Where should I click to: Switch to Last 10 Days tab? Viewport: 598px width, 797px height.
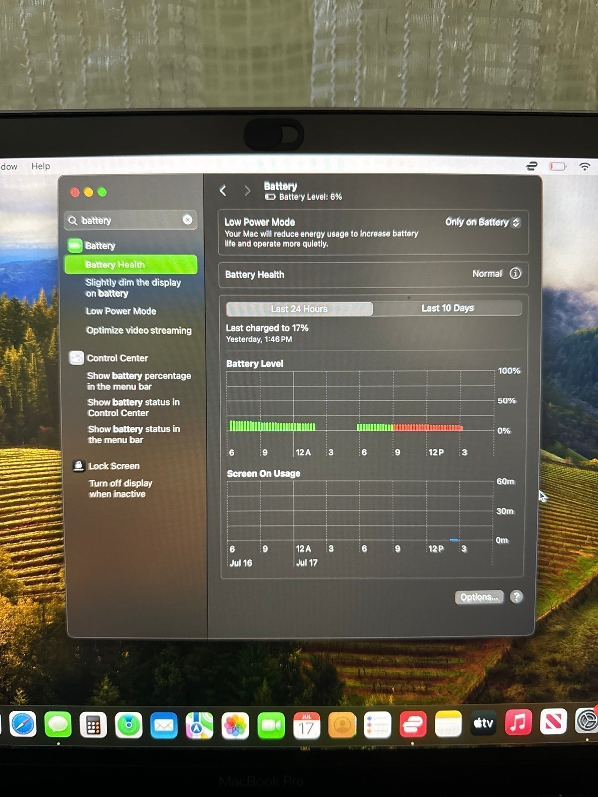(448, 308)
